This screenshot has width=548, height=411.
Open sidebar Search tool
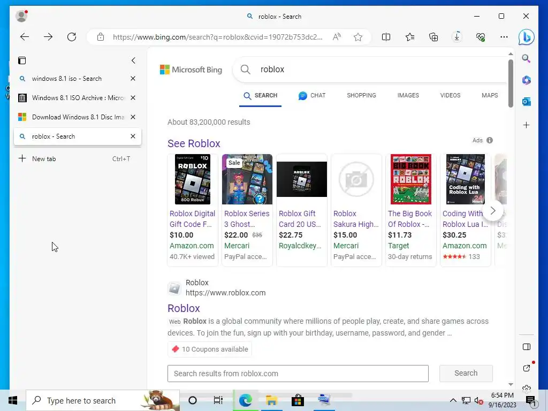coord(527,59)
